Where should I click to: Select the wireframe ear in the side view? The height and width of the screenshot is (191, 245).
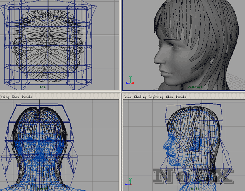197,142
